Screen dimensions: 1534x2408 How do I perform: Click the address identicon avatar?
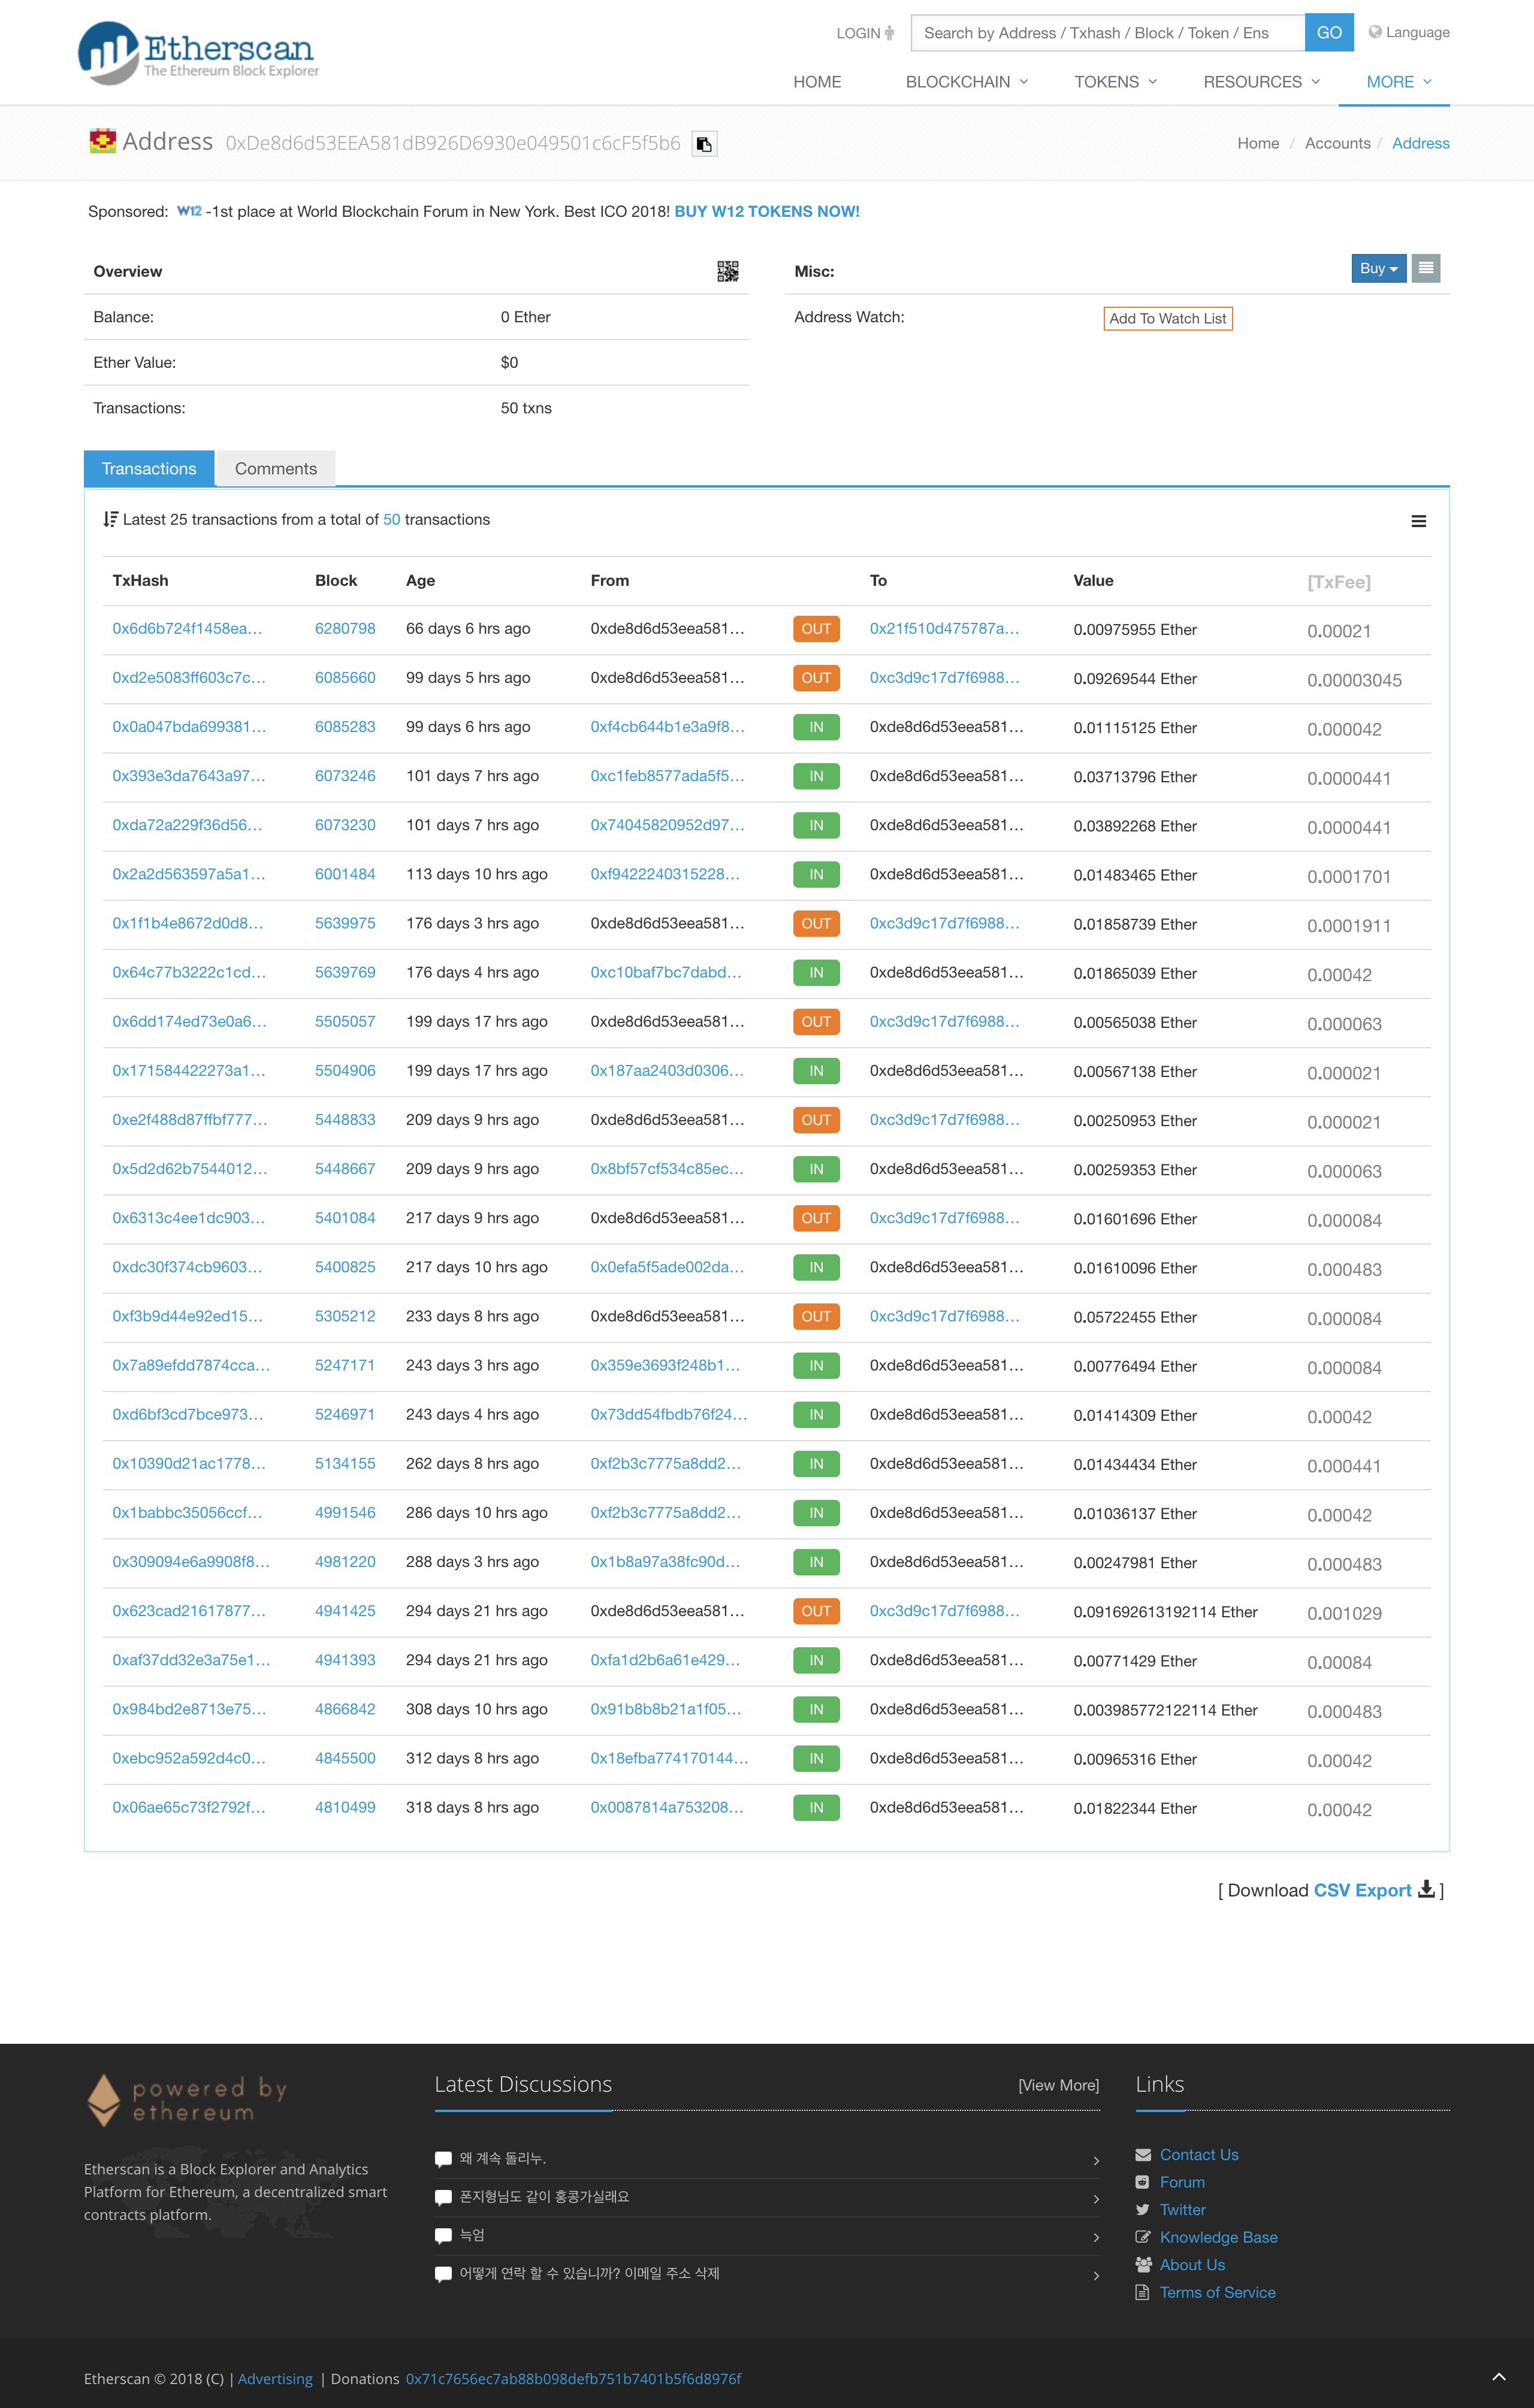click(x=102, y=142)
